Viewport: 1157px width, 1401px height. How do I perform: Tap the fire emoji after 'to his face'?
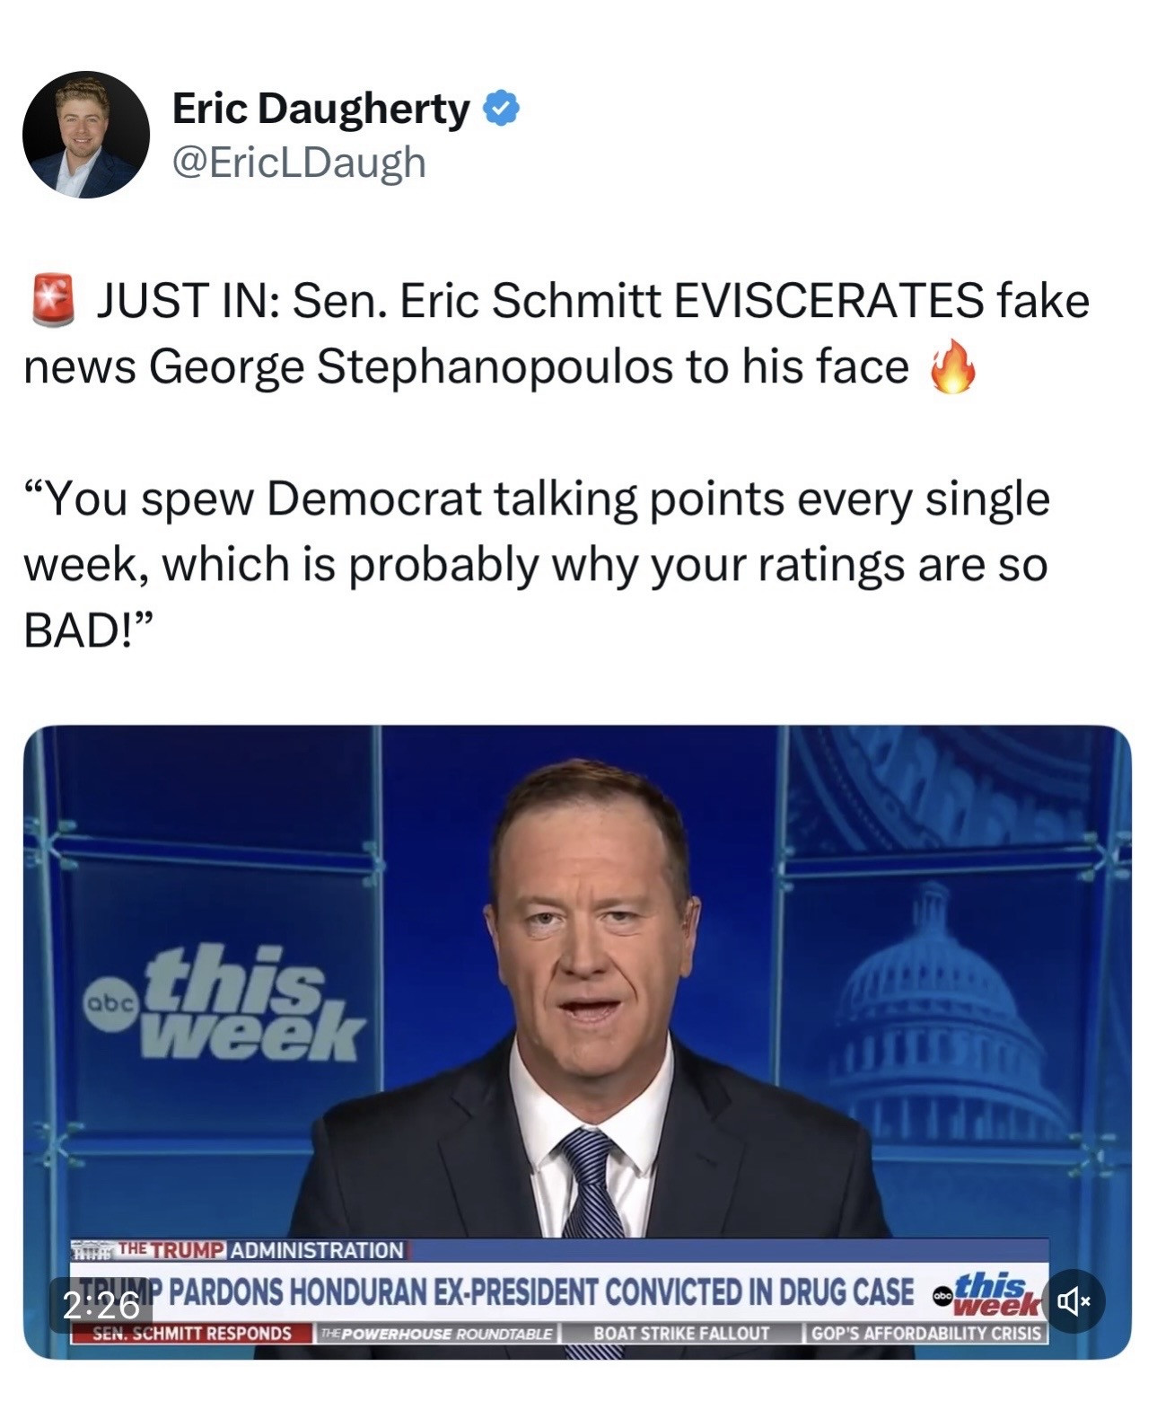click(951, 366)
